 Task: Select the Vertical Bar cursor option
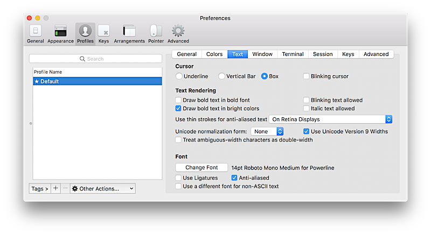222,76
